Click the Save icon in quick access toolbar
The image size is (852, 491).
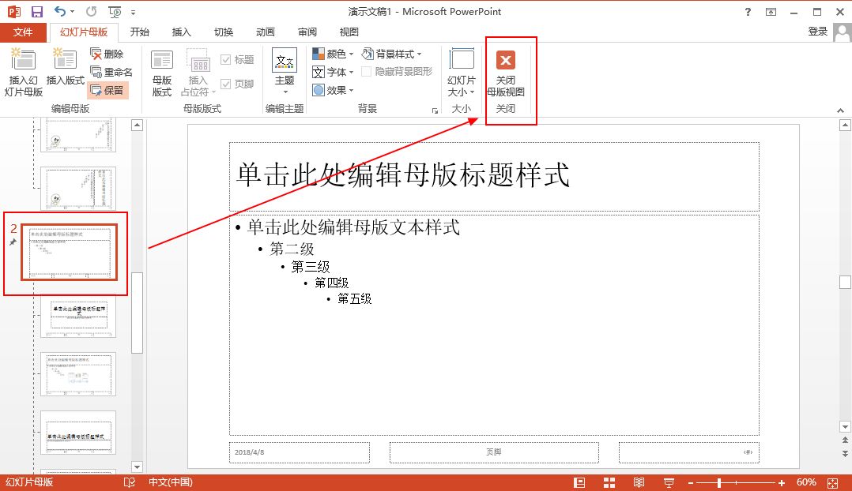37,12
